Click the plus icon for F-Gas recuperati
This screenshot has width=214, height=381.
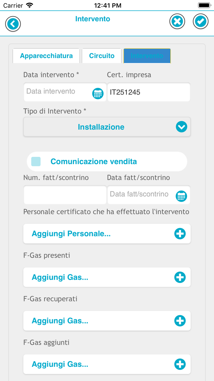point(180,321)
